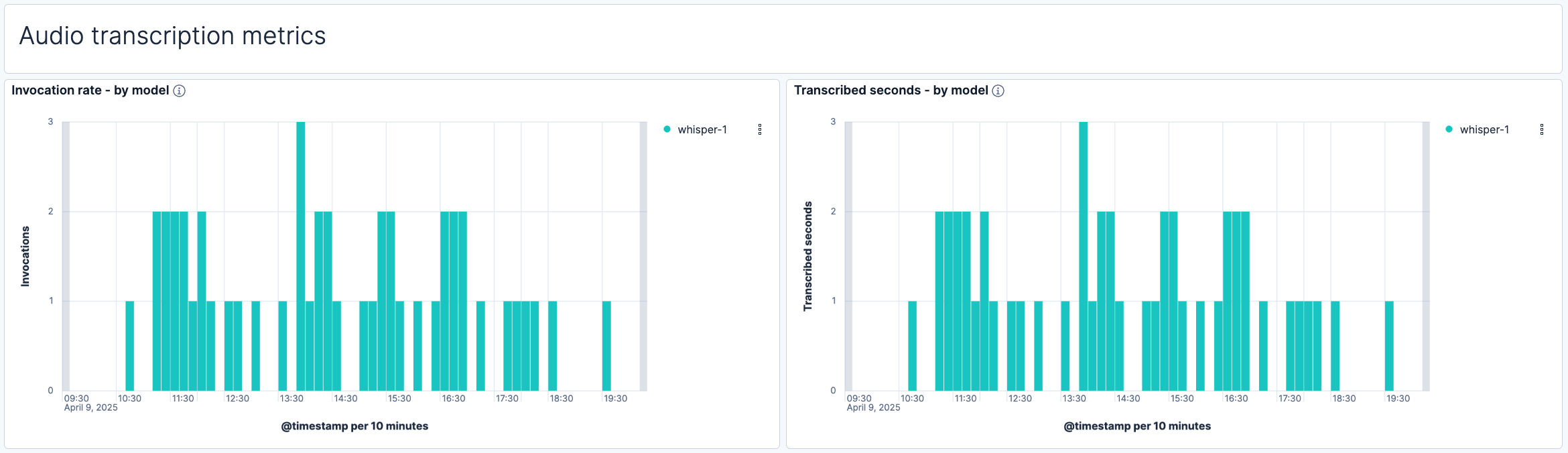Click the 18:30 bar in Transcribed seconds chart
Image resolution: width=1568 pixels, height=453 pixels.
coord(1335,345)
